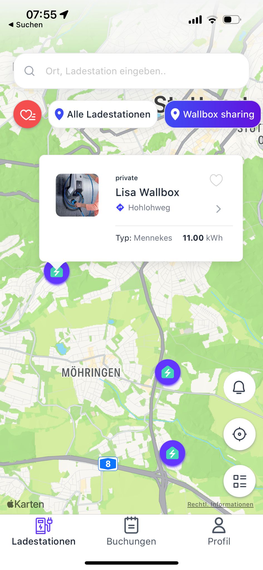Select charging marker below Lisa Wallbox card
263x570 pixels.
[x=57, y=272]
